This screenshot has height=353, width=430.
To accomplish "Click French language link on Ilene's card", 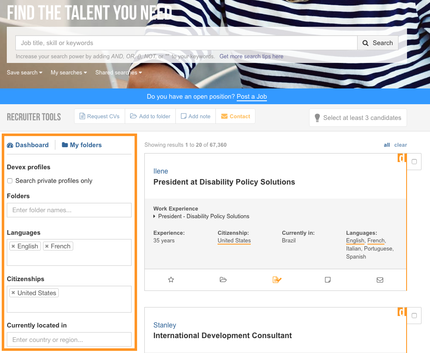I will coord(376,240).
